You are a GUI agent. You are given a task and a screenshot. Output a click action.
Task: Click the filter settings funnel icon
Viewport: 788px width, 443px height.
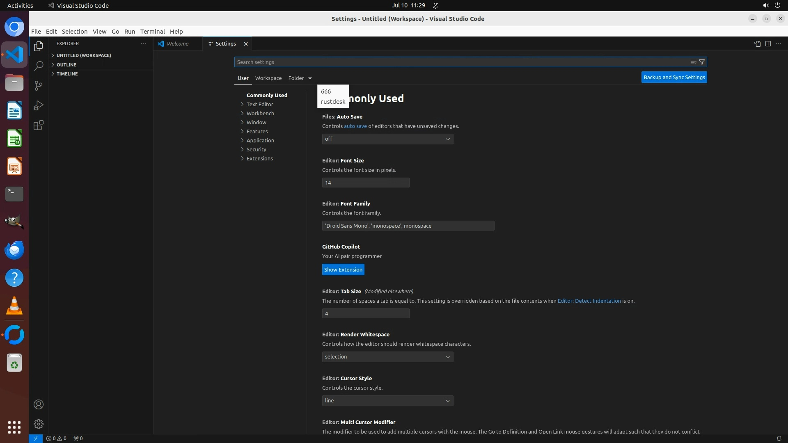tap(702, 62)
